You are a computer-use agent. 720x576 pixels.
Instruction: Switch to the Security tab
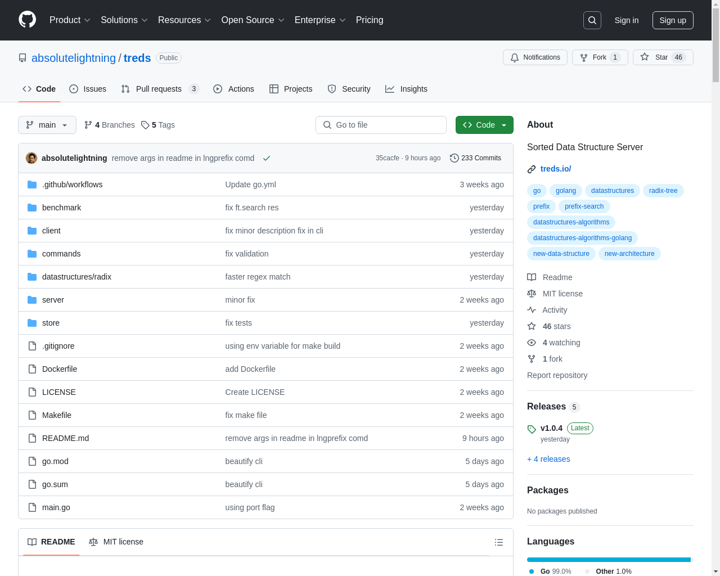coord(349,89)
